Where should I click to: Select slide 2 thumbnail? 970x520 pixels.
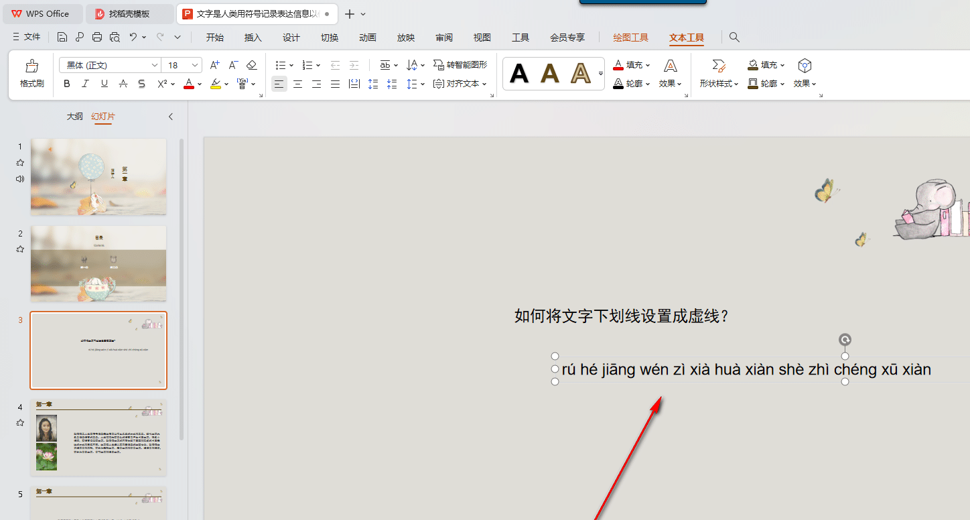pyautogui.click(x=98, y=263)
